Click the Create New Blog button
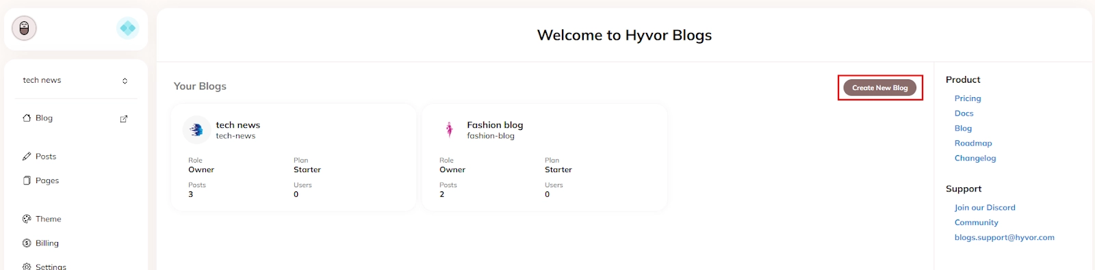Image resolution: width=1095 pixels, height=270 pixels. click(880, 87)
